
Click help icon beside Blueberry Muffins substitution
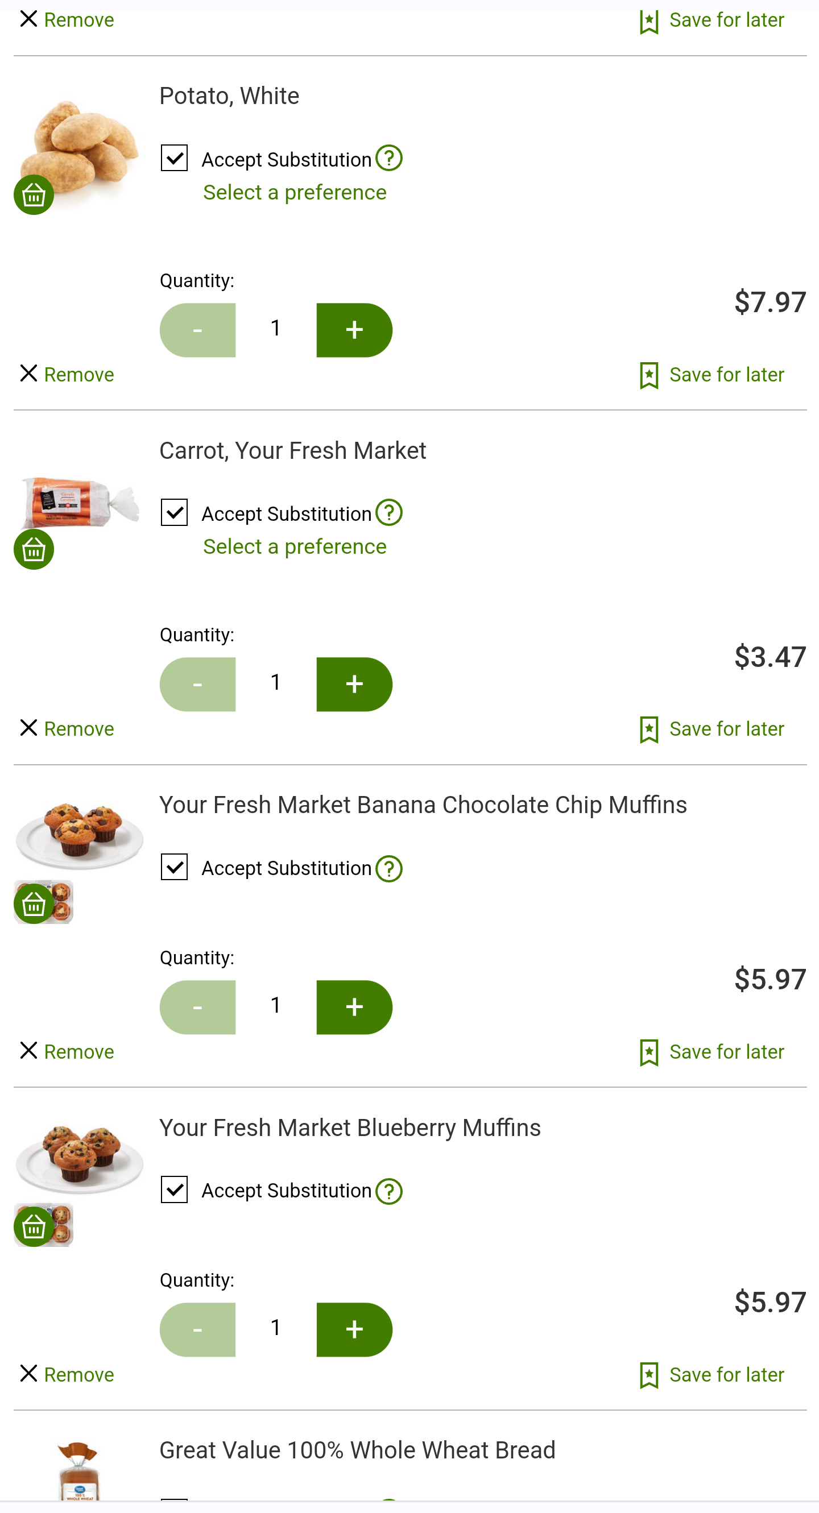(389, 1191)
